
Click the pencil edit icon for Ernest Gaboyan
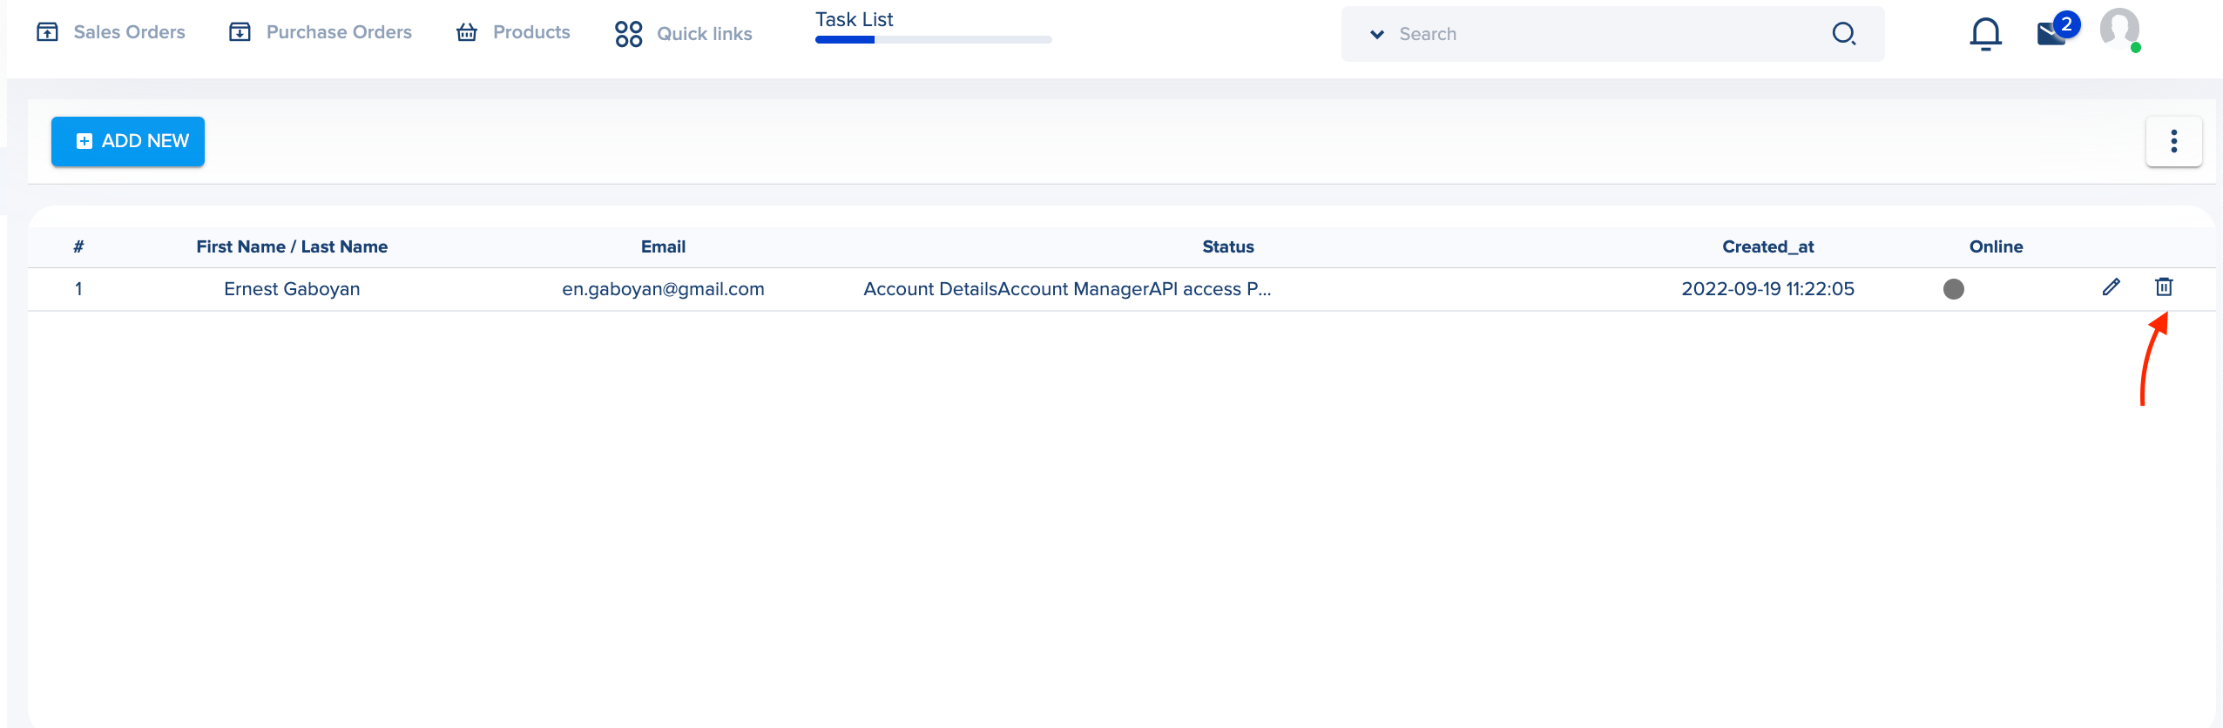tap(2111, 287)
